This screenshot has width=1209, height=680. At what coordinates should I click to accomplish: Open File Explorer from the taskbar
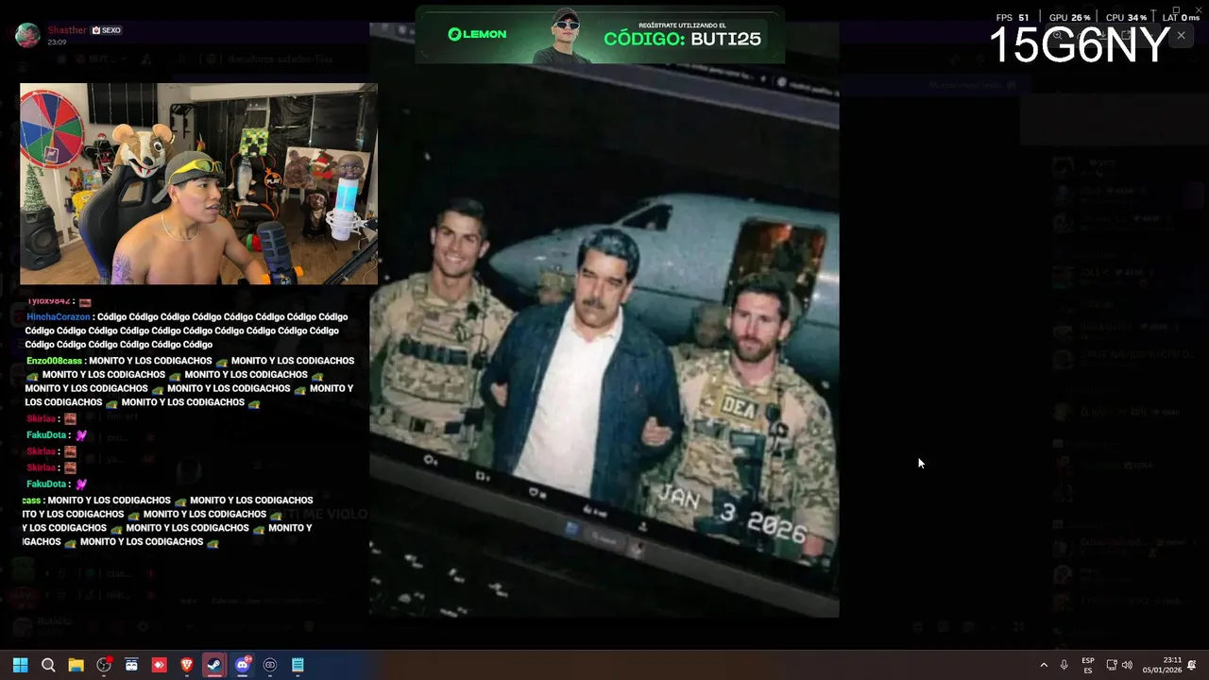76,665
